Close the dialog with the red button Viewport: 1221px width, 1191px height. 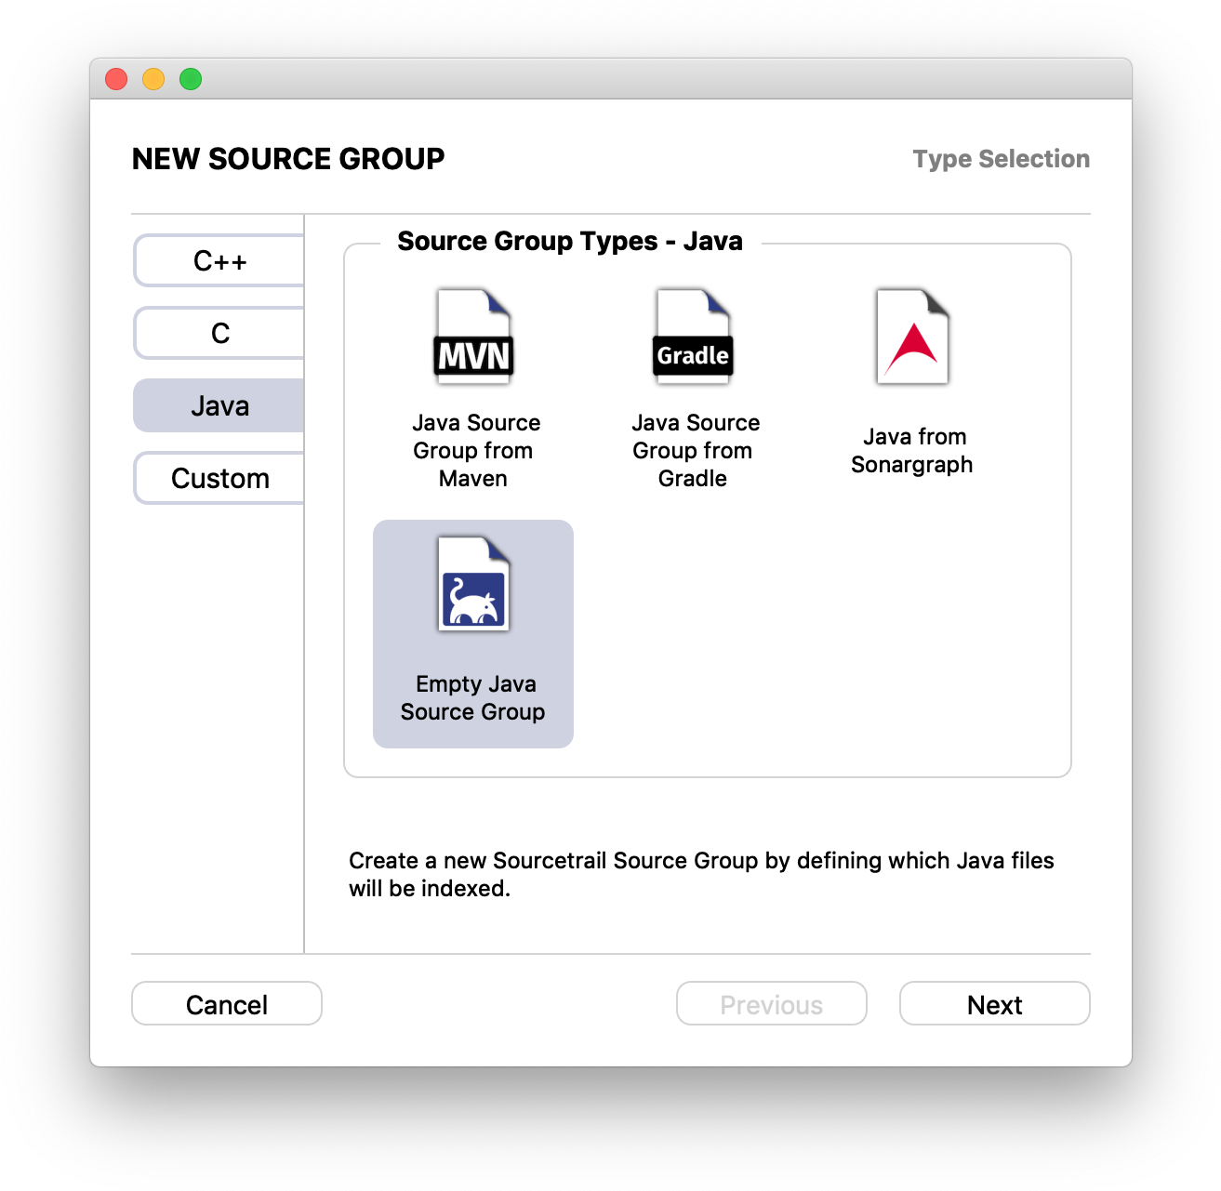click(x=116, y=80)
